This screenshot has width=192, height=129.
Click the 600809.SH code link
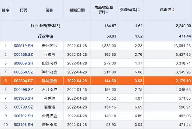tap(23, 63)
